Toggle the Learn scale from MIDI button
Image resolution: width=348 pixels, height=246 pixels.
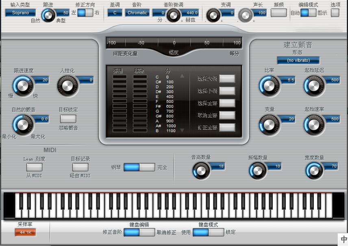(34, 167)
